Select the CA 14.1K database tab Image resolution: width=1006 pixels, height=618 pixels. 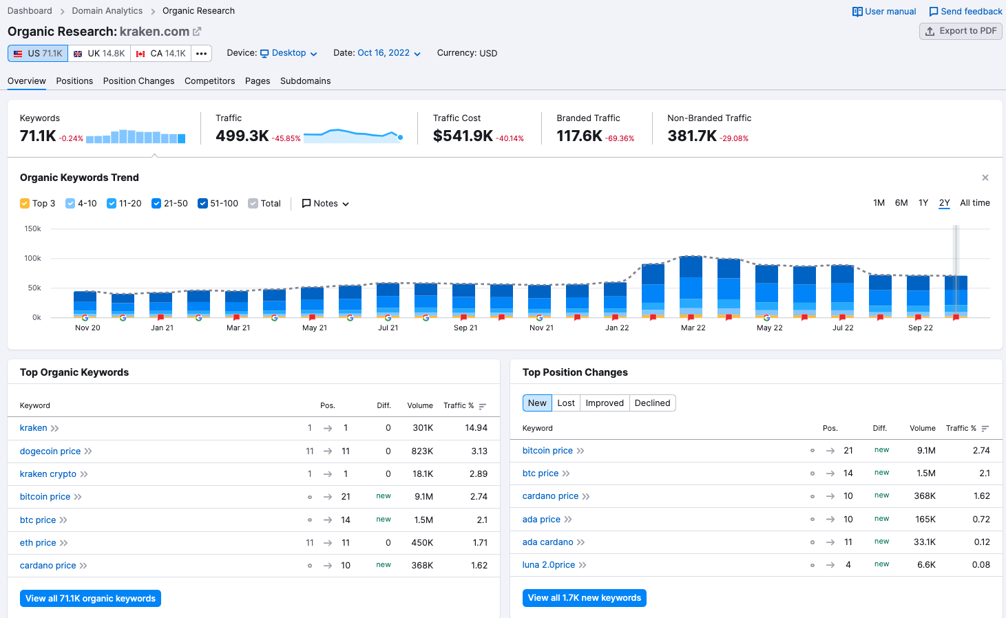click(160, 54)
